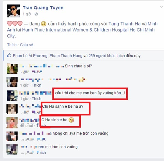The width and height of the screenshot is (164, 161).
Task: Open the Hanh Phuc International Hospital location link
Action: (x=81, y=30)
